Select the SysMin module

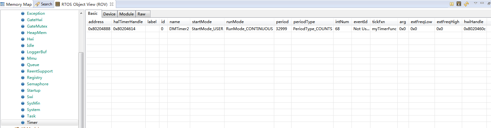(33, 103)
